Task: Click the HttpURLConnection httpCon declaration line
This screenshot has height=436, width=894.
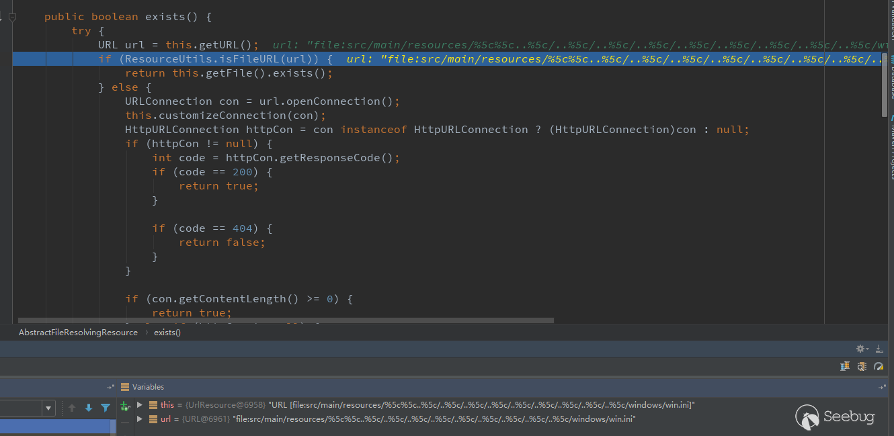Action: click(437, 130)
